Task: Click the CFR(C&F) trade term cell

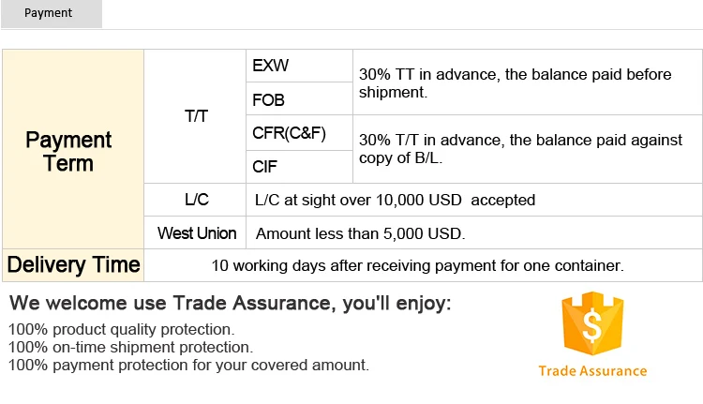Action: click(x=289, y=133)
